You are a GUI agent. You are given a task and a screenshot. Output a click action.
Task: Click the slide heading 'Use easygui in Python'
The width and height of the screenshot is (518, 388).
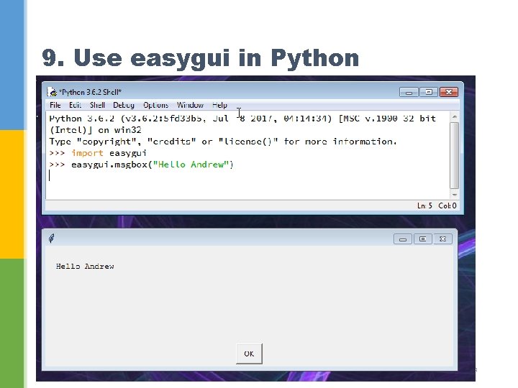[x=217, y=58]
